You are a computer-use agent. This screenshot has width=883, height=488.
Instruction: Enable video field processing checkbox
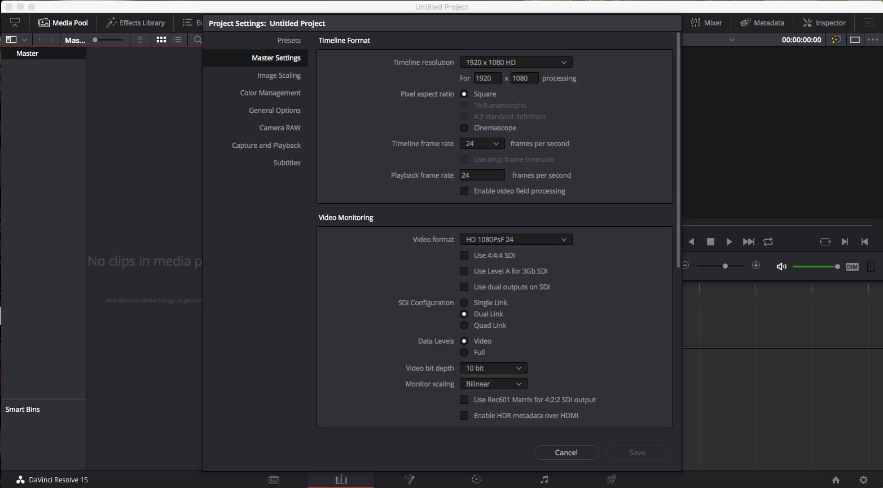[x=464, y=191]
